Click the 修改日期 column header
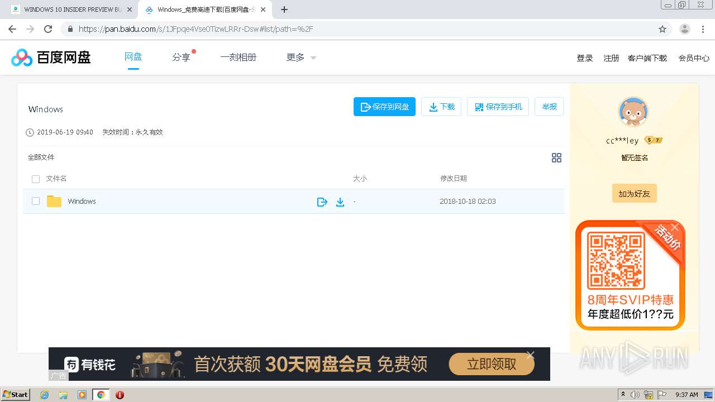The image size is (715, 402). 453,179
